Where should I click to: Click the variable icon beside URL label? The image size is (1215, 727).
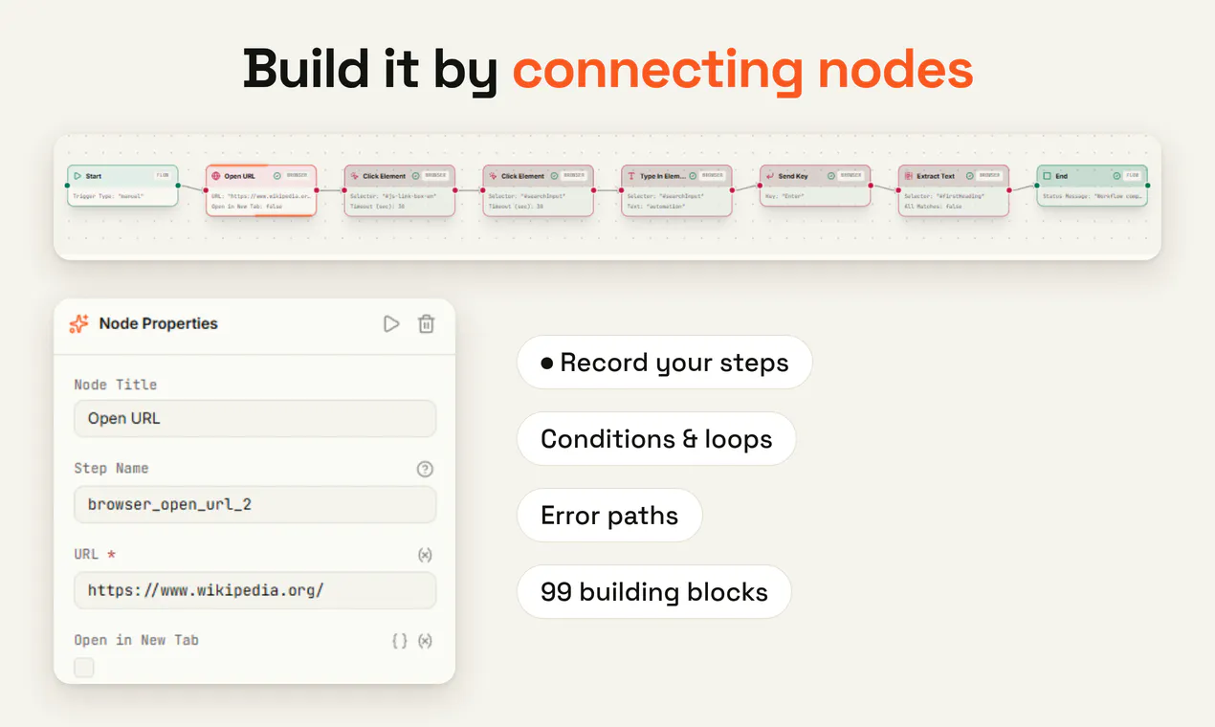click(426, 555)
